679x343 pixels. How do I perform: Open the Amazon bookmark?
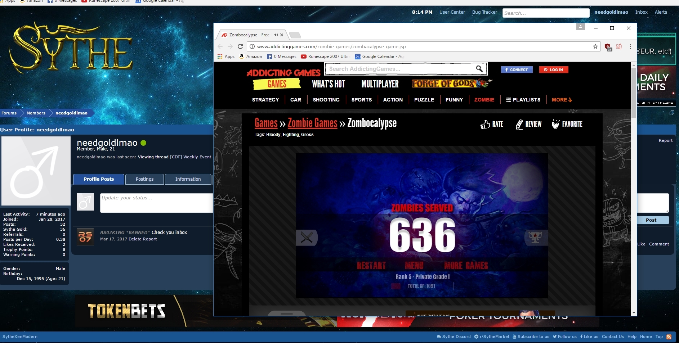point(251,57)
